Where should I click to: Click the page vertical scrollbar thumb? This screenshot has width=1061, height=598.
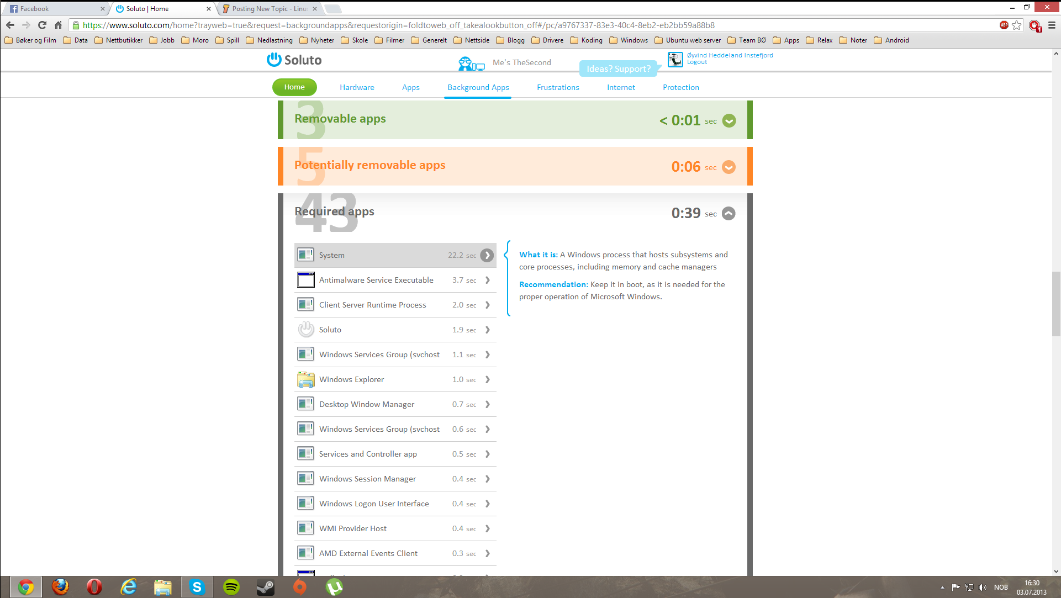[1056, 303]
